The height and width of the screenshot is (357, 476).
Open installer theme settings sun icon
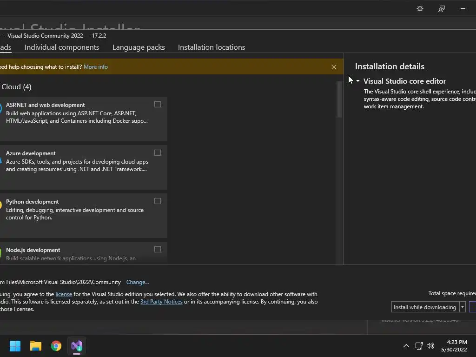pos(420,8)
